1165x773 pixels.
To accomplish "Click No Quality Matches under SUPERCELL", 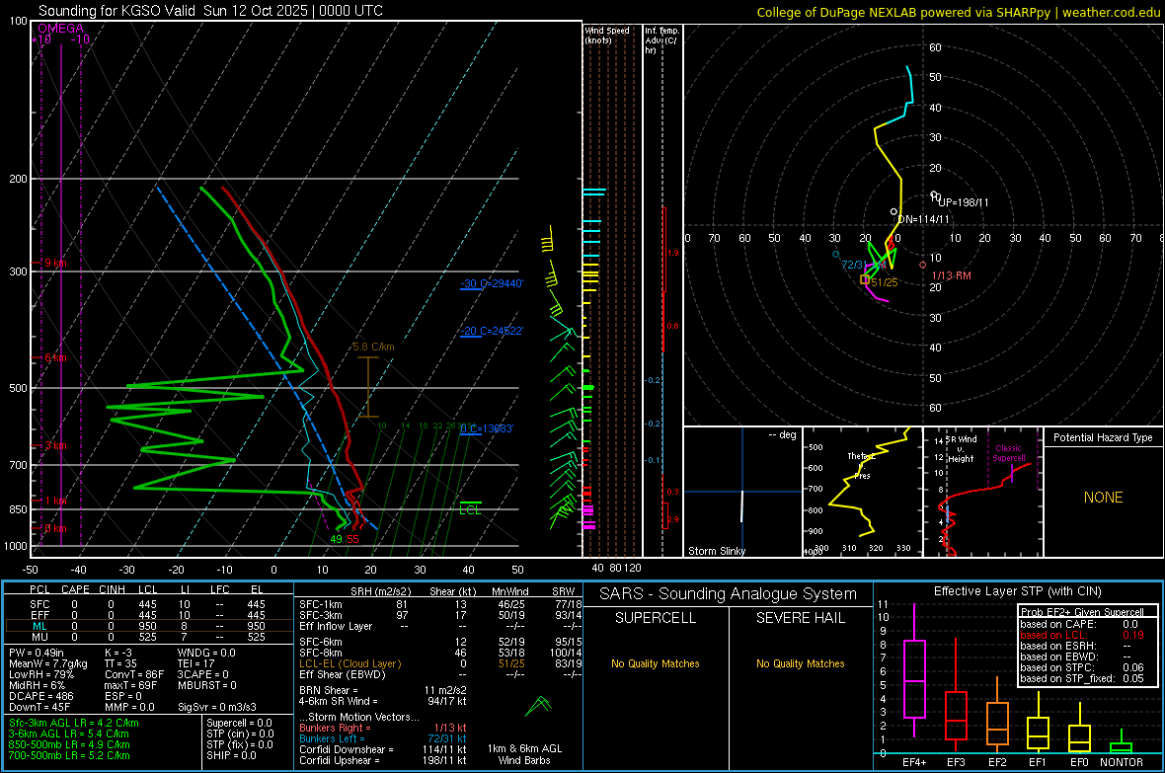I will pos(656,663).
